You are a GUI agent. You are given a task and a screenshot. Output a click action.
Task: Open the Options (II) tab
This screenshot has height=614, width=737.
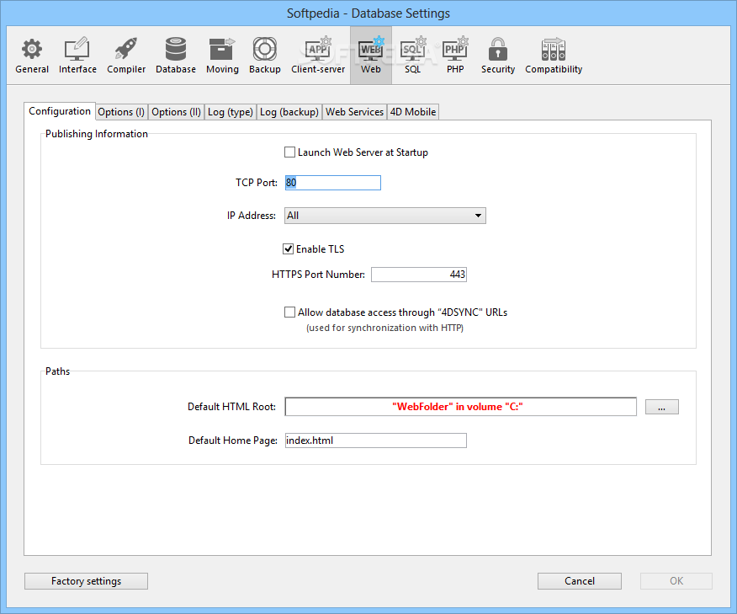pos(177,112)
